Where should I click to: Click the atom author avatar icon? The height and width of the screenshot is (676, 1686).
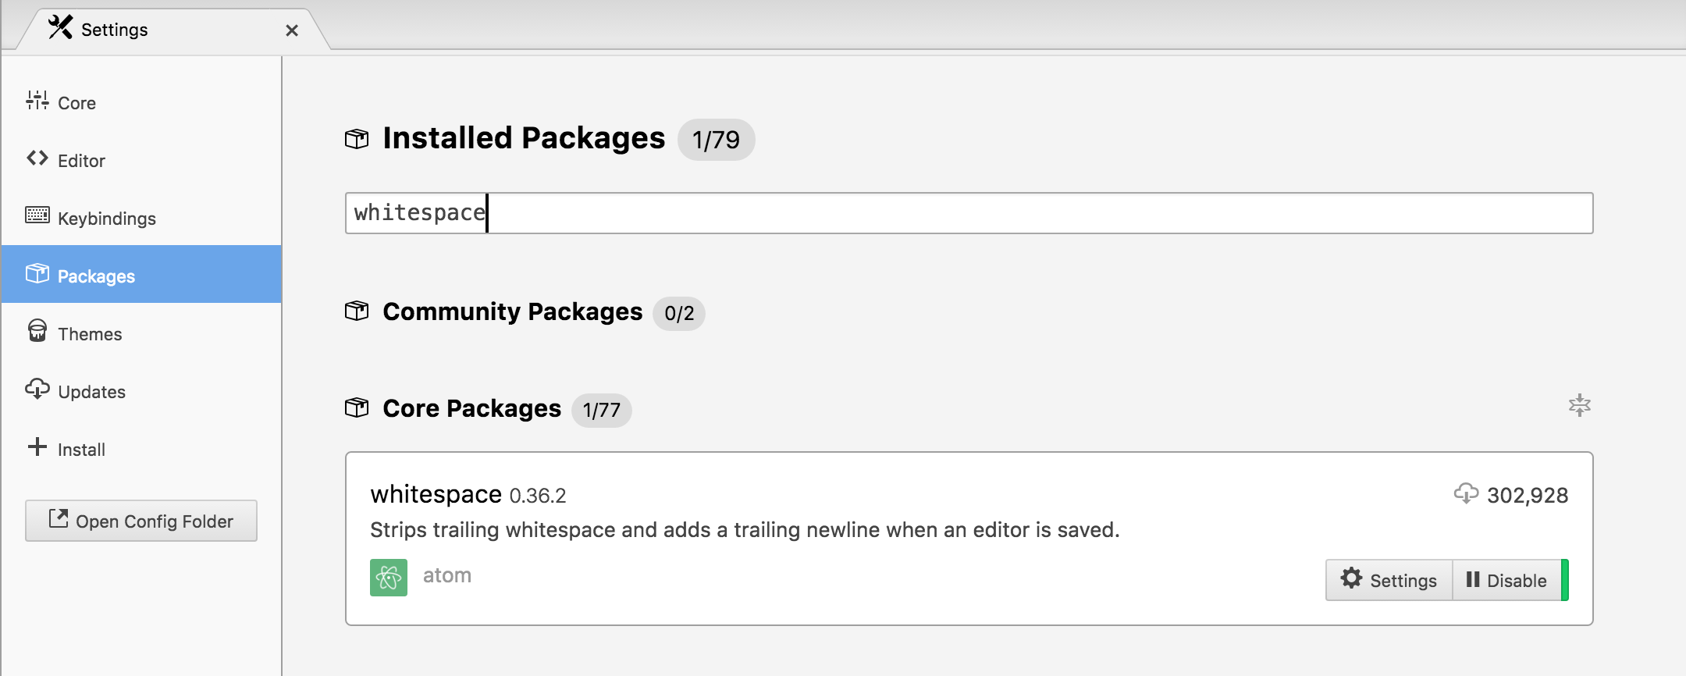[x=389, y=578]
